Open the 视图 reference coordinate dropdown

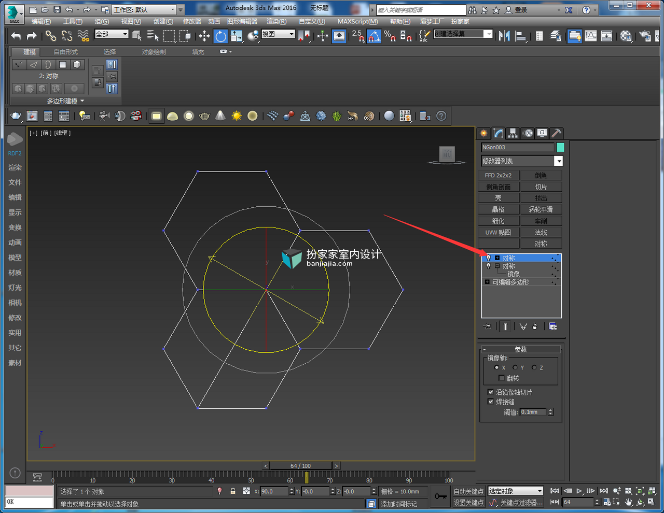tap(278, 34)
